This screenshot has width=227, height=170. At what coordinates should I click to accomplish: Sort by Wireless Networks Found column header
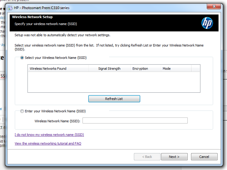(x=58, y=69)
